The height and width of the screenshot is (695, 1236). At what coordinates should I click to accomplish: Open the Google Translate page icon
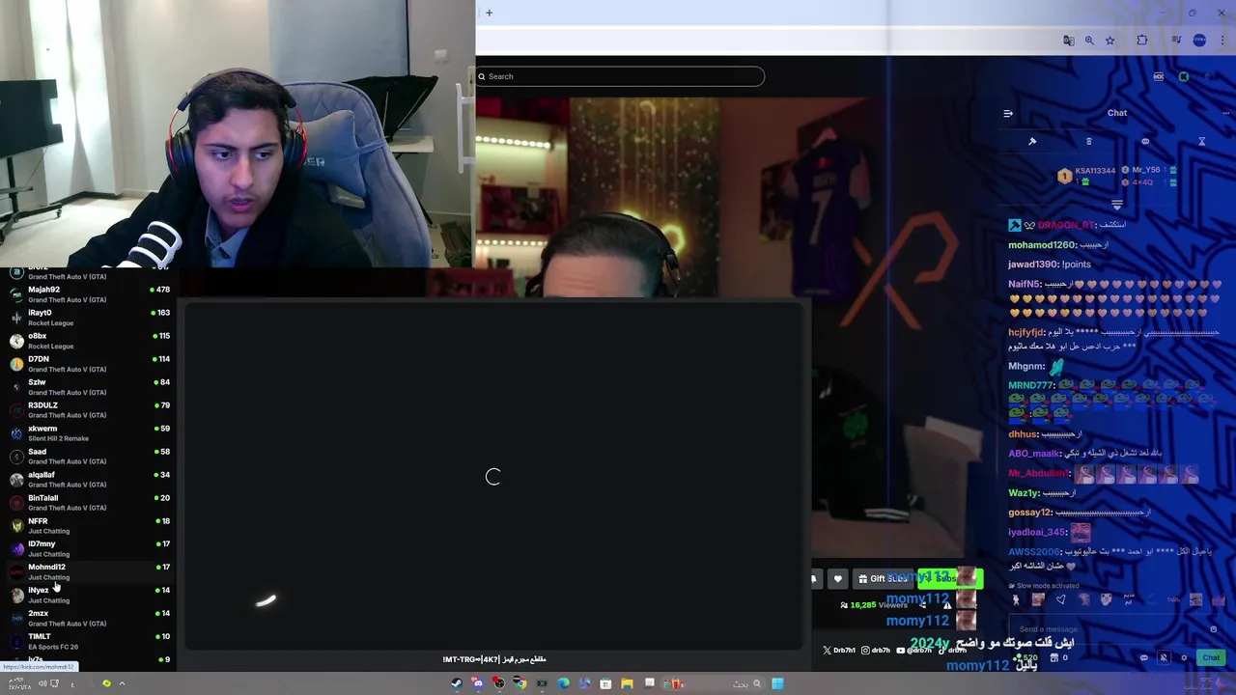[1068, 41]
